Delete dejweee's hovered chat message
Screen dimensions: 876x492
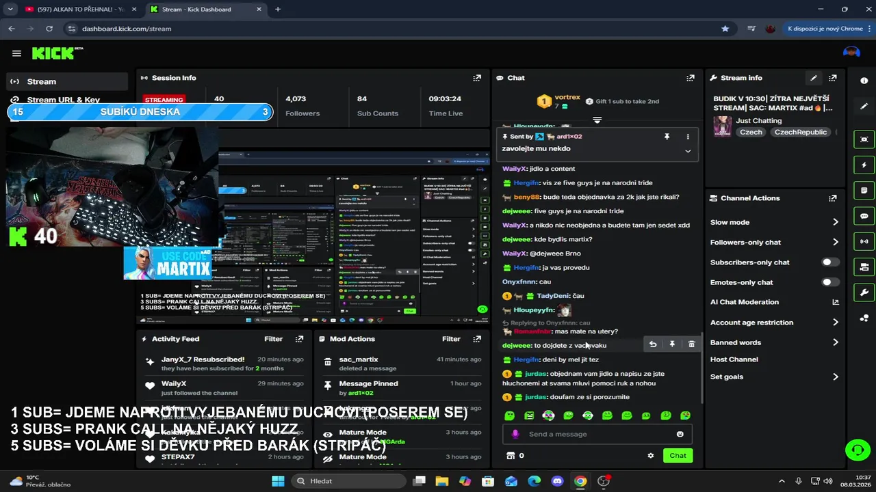click(x=691, y=344)
